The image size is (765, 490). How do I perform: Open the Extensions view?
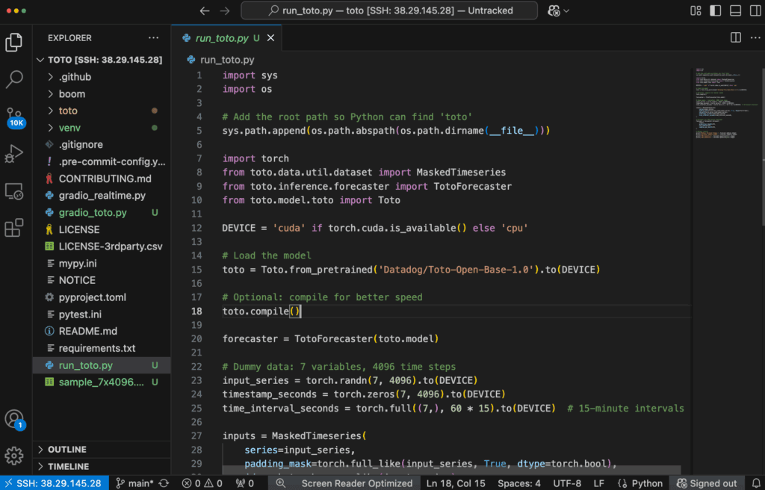point(14,228)
